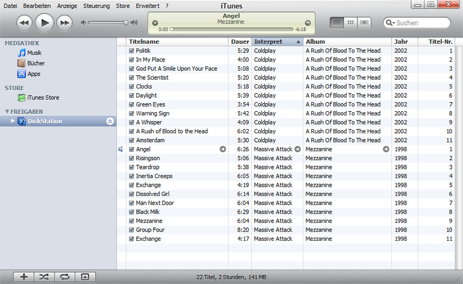Image resolution: width=463 pixels, height=284 pixels.
Task: Expand the DiskStation shared library
Action: 13,121
